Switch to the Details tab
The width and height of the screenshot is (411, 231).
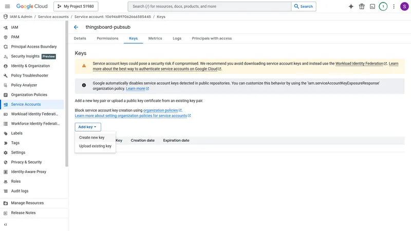pyautogui.click(x=80, y=38)
